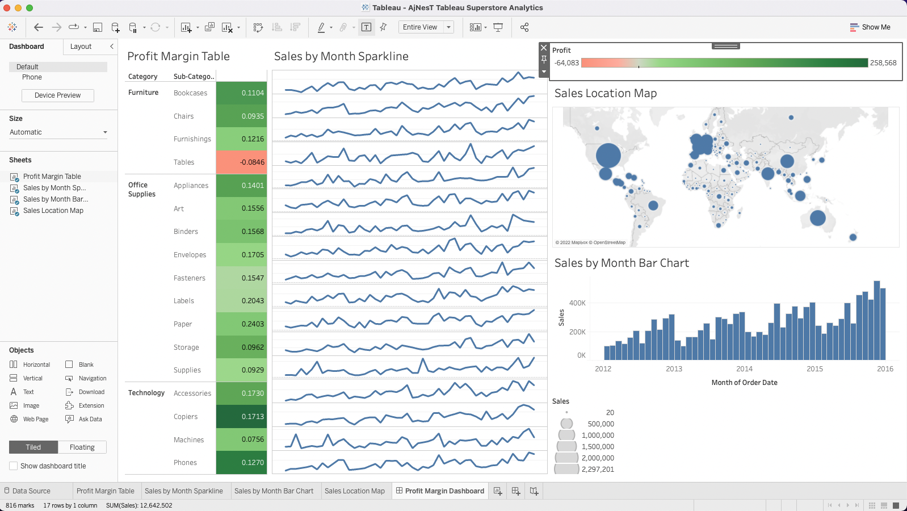The image size is (907, 511).
Task: Open the Show Me panel
Action: click(870, 27)
